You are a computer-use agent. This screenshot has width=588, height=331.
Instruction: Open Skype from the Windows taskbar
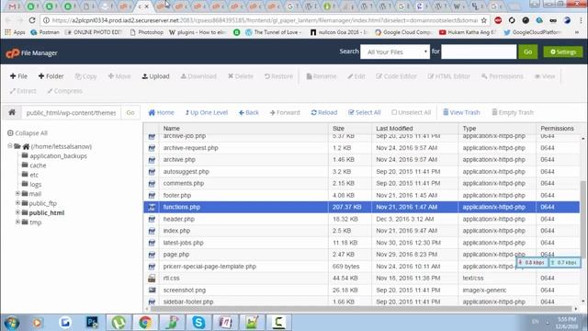198,322
